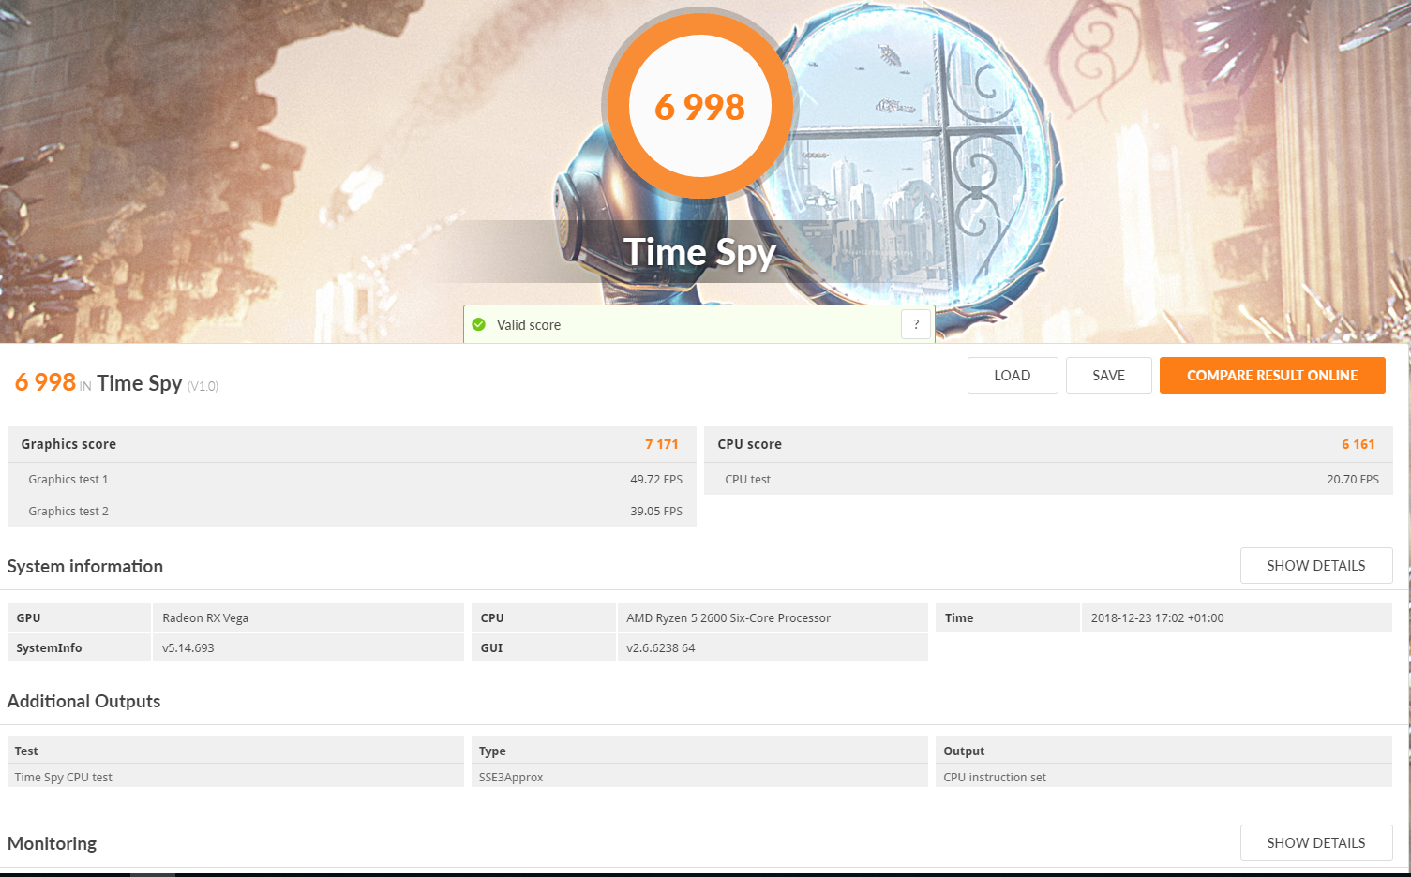Image resolution: width=1411 pixels, height=877 pixels.
Task: Click the 6 998 score circle
Action: [699, 106]
